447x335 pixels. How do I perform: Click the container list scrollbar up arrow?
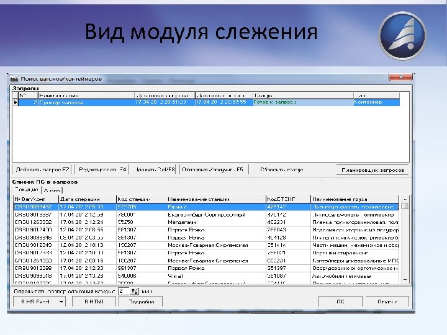pyautogui.click(x=405, y=199)
